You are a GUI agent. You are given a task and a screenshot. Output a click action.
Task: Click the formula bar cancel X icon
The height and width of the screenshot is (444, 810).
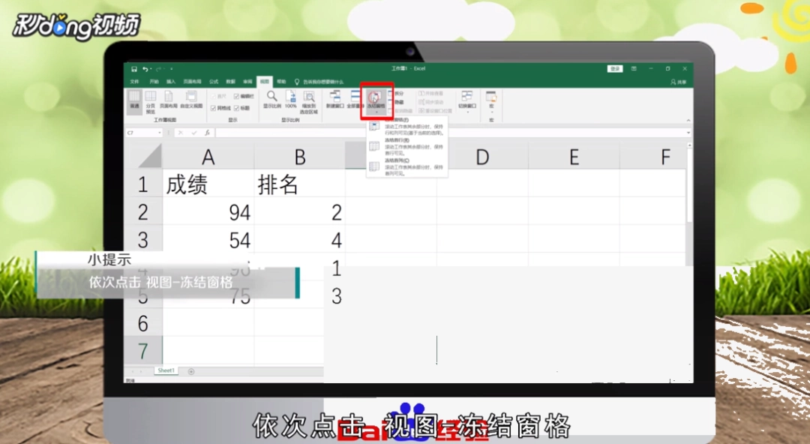[x=180, y=133]
